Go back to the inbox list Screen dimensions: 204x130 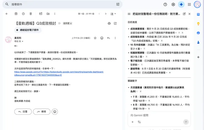[7, 14]
